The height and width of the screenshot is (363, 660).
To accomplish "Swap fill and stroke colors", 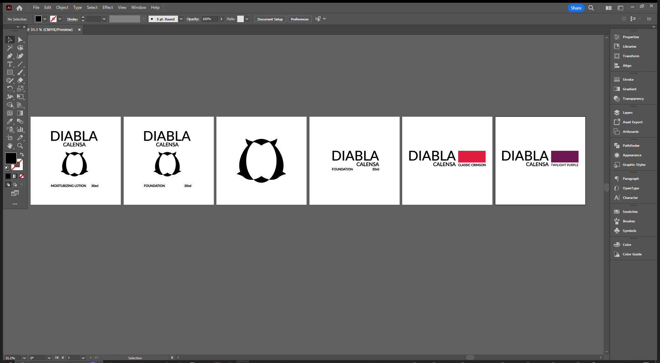I will pyautogui.click(x=22, y=154).
